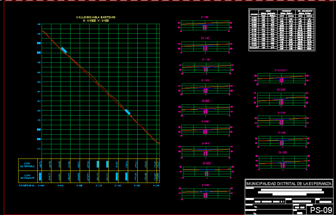Click the cross-section drawing under 0+100
Screen dimensions: 336x215
click(205, 89)
